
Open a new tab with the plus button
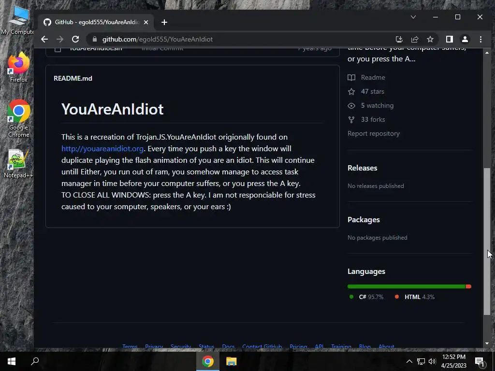(164, 22)
